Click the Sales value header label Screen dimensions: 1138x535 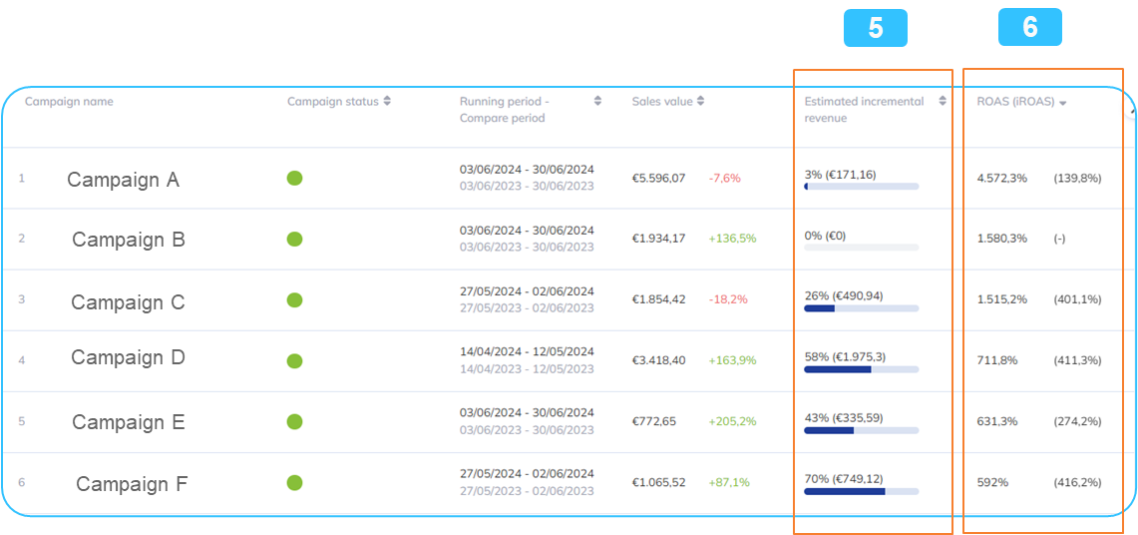(x=662, y=102)
